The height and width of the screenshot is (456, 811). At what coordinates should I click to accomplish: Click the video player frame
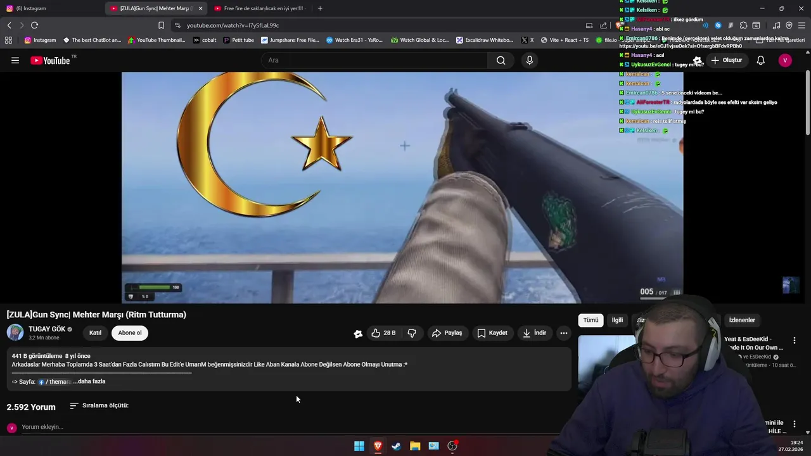coord(402,187)
